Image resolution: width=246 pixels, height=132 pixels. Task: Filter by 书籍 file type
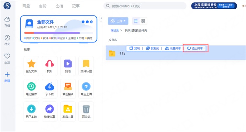point(80,38)
